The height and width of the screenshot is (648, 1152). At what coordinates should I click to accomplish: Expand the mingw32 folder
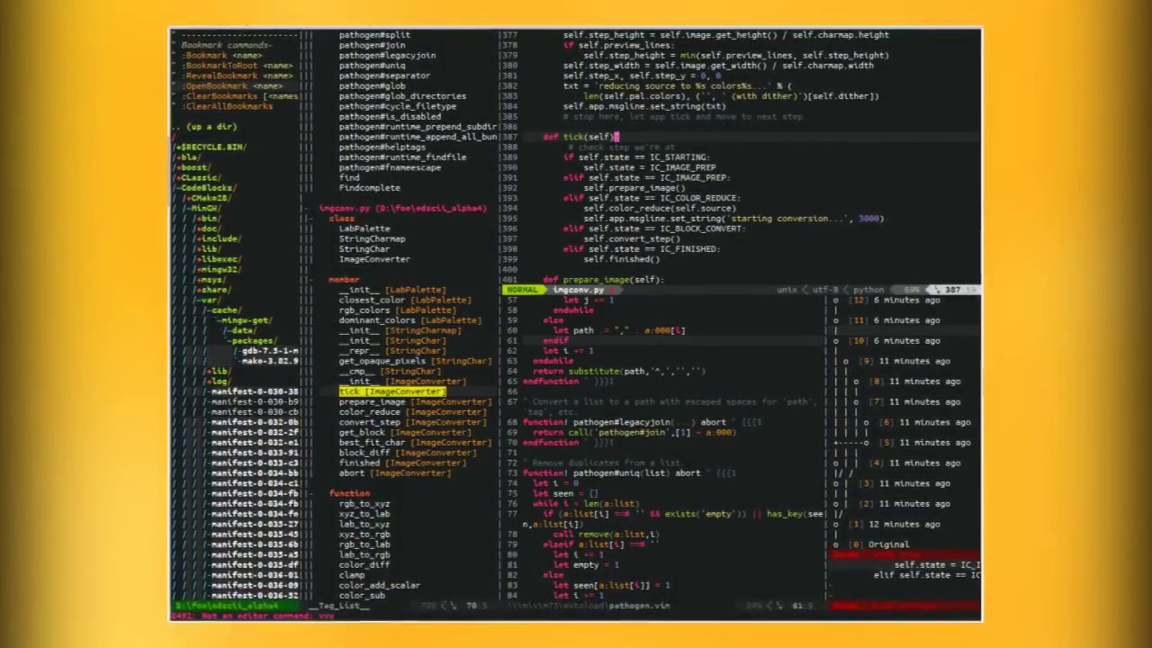[x=219, y=269]
